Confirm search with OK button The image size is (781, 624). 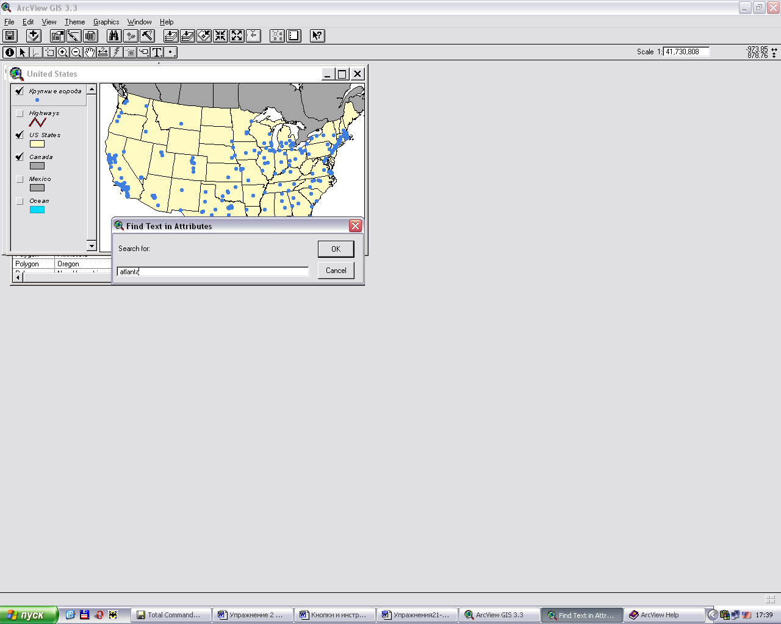[x=336, y=249]
